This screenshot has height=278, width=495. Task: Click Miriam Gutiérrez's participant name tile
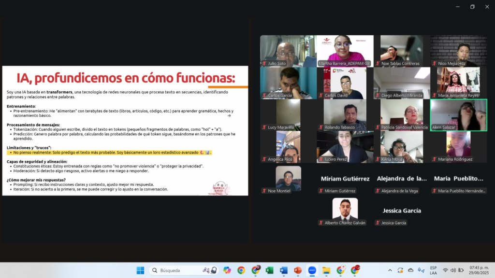click(345, 179)
